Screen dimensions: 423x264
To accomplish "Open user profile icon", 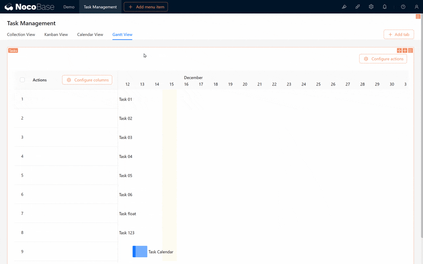I will 417,7.
